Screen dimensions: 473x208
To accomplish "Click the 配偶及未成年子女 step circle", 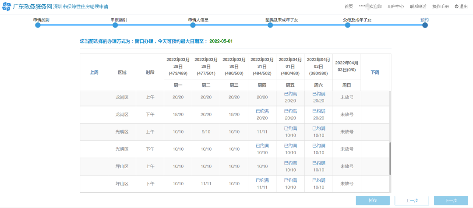I will 270,25.
